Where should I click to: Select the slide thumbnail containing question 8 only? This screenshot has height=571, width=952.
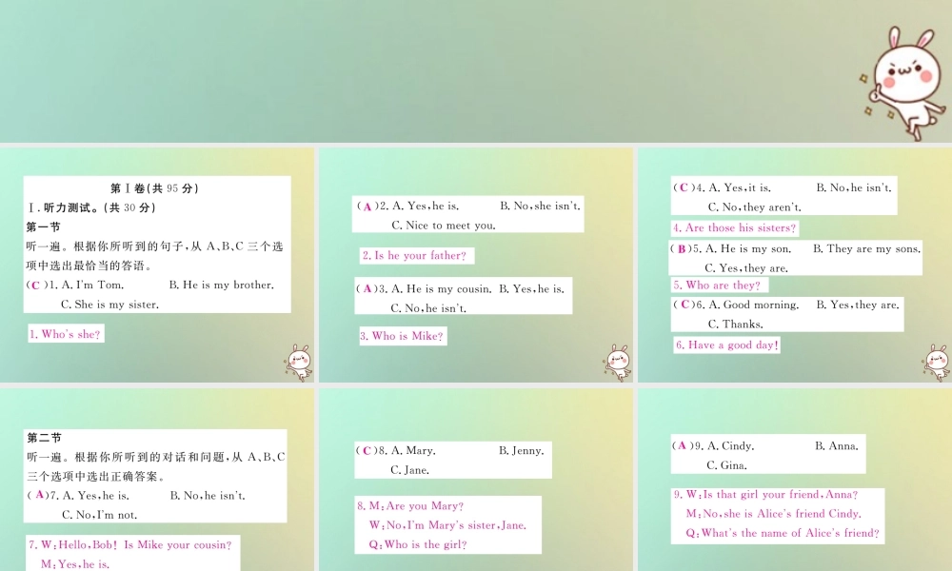click(x=475, y=480)
